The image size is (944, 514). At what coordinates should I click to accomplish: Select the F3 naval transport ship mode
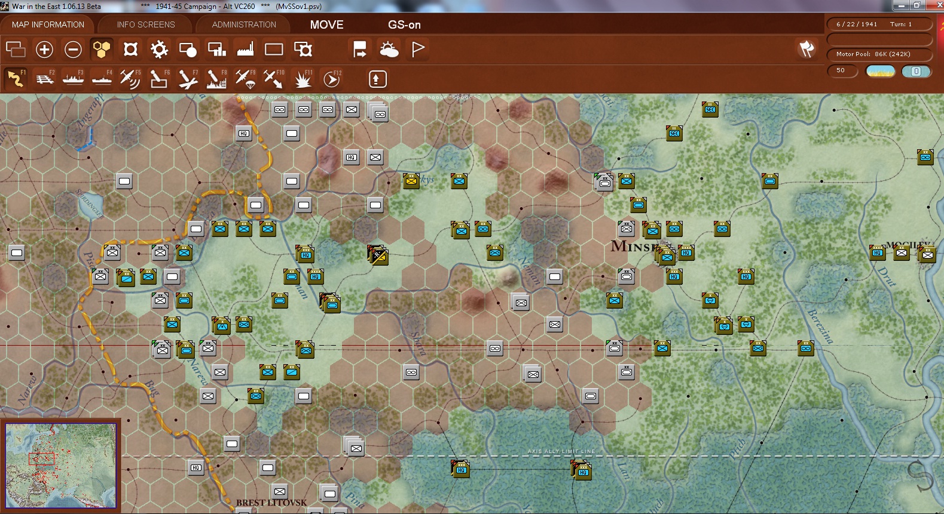click(x=73, y=79)
